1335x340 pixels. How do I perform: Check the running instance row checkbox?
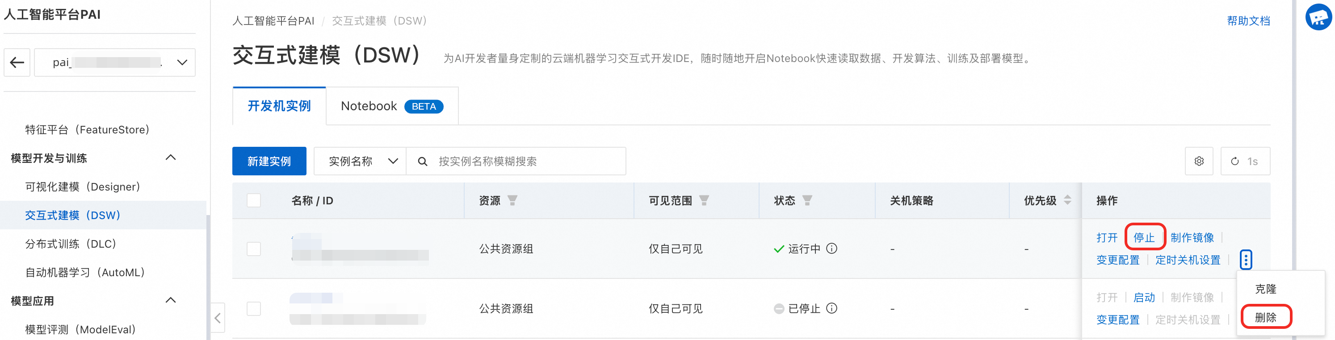pos(254,249)
